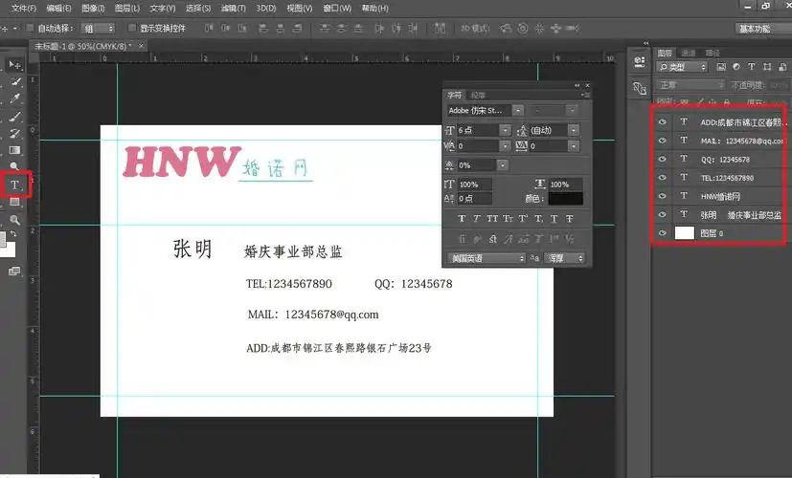This screenshot has width=792, height=478.
Task: Open the anti-aliasing 浑厚 dropdown
Action: click(x=565, y=258)
